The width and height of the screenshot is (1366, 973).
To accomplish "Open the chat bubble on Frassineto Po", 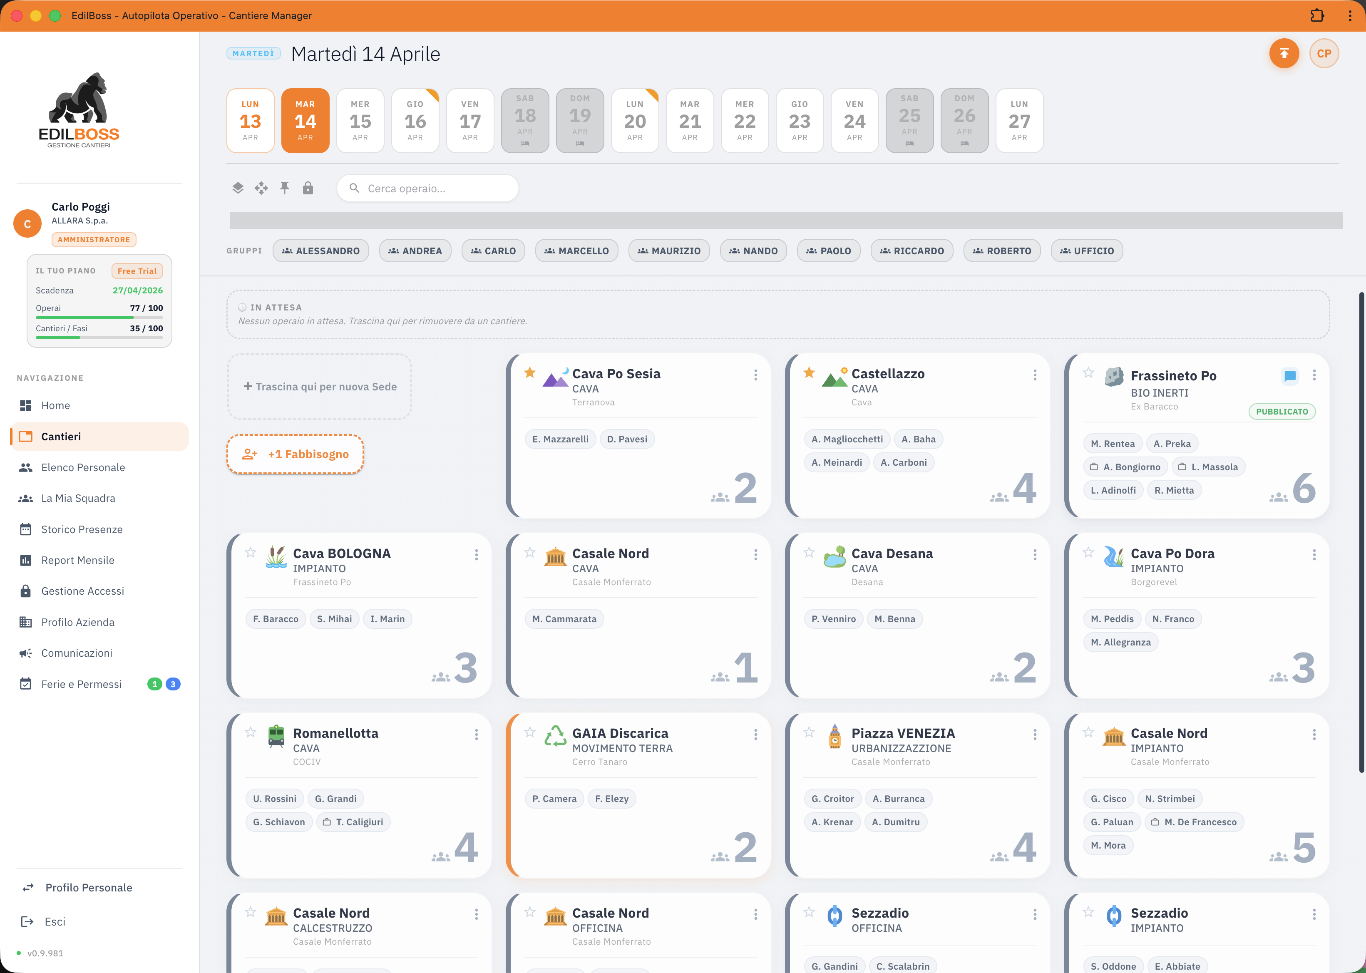I will click(x=1290, y=376).
